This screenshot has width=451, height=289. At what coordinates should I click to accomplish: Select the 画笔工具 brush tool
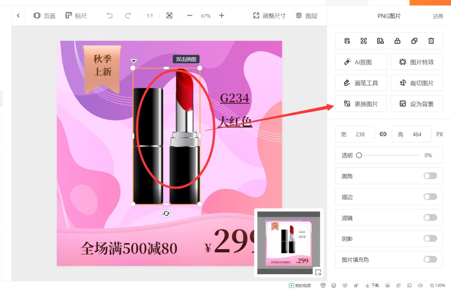361,83
